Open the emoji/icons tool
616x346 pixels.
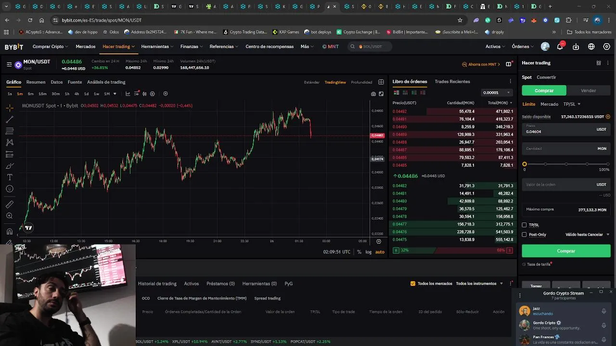[10, 189]
